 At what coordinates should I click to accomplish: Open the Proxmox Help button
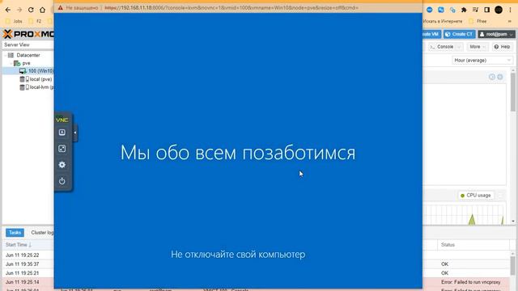tap(502, 47)
